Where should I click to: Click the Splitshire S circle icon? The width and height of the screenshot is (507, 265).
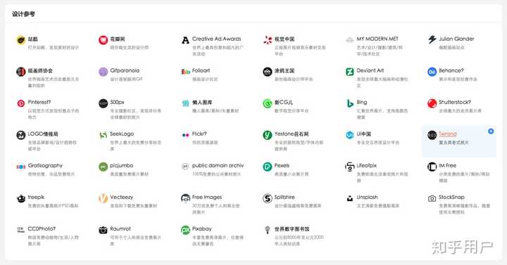pos(268,198)
